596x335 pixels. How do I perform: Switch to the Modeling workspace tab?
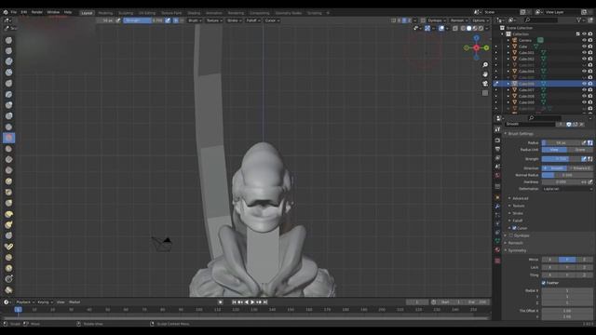(x=105, y=13)
